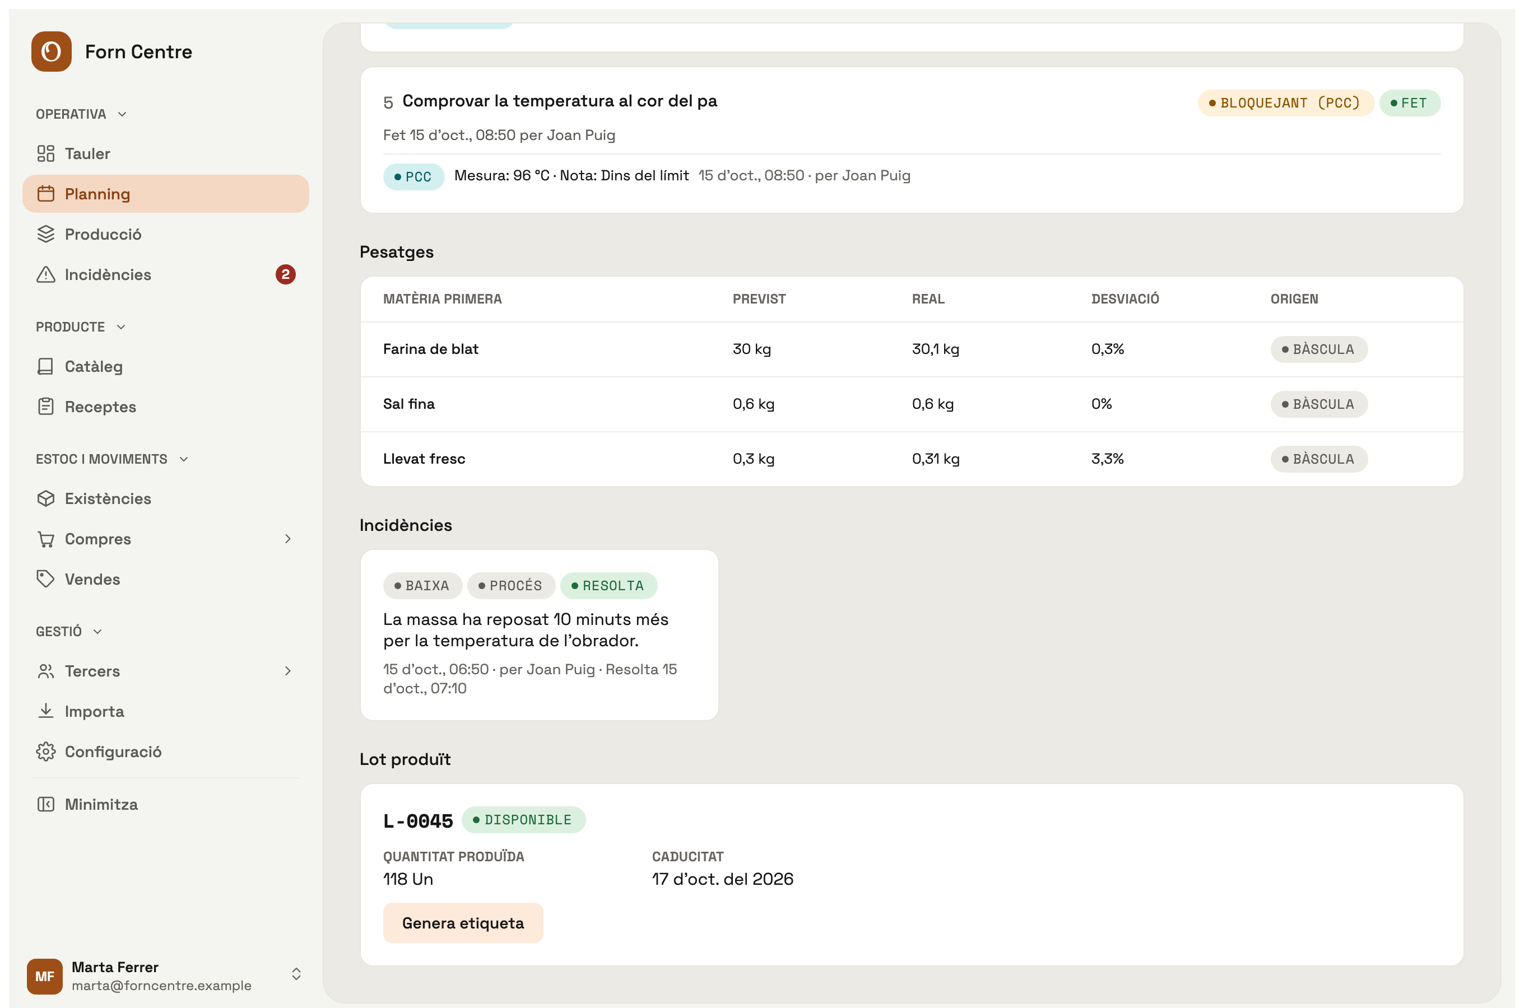
Task: Click the Minimitza label
Action: coord(101,804)
